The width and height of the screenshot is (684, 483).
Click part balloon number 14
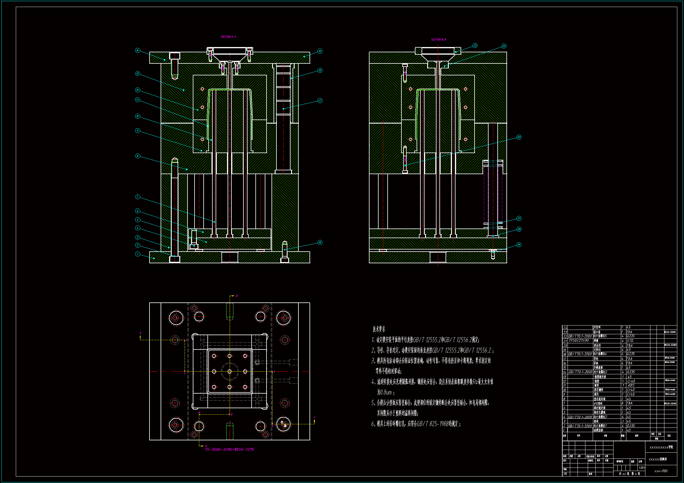click(137, 50)
